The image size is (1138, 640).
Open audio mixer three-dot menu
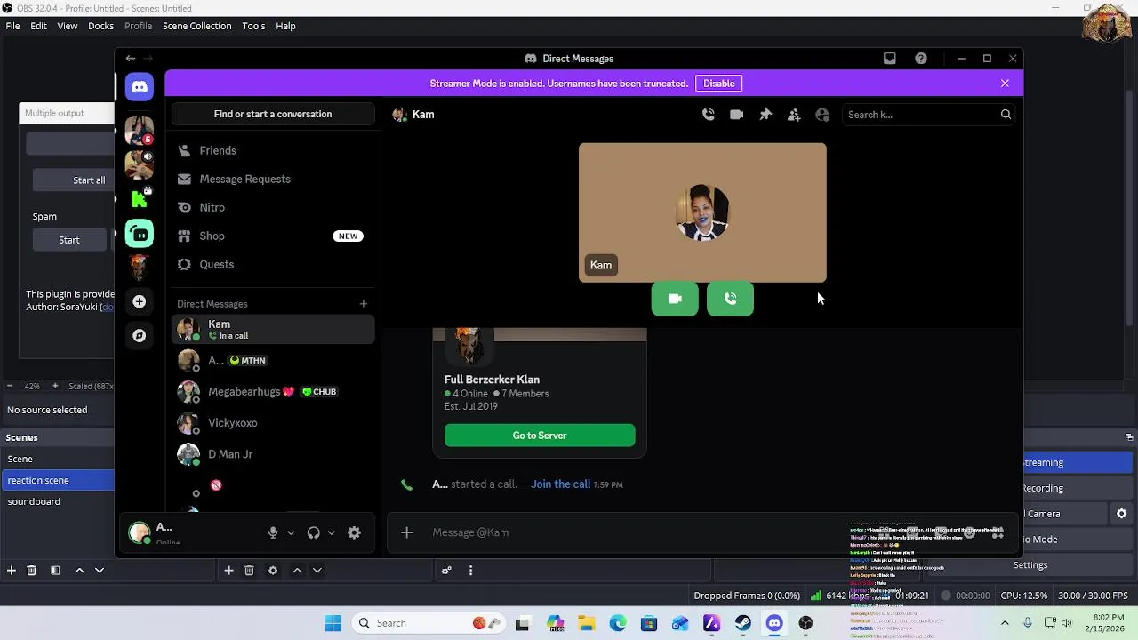tap(471, 571)
